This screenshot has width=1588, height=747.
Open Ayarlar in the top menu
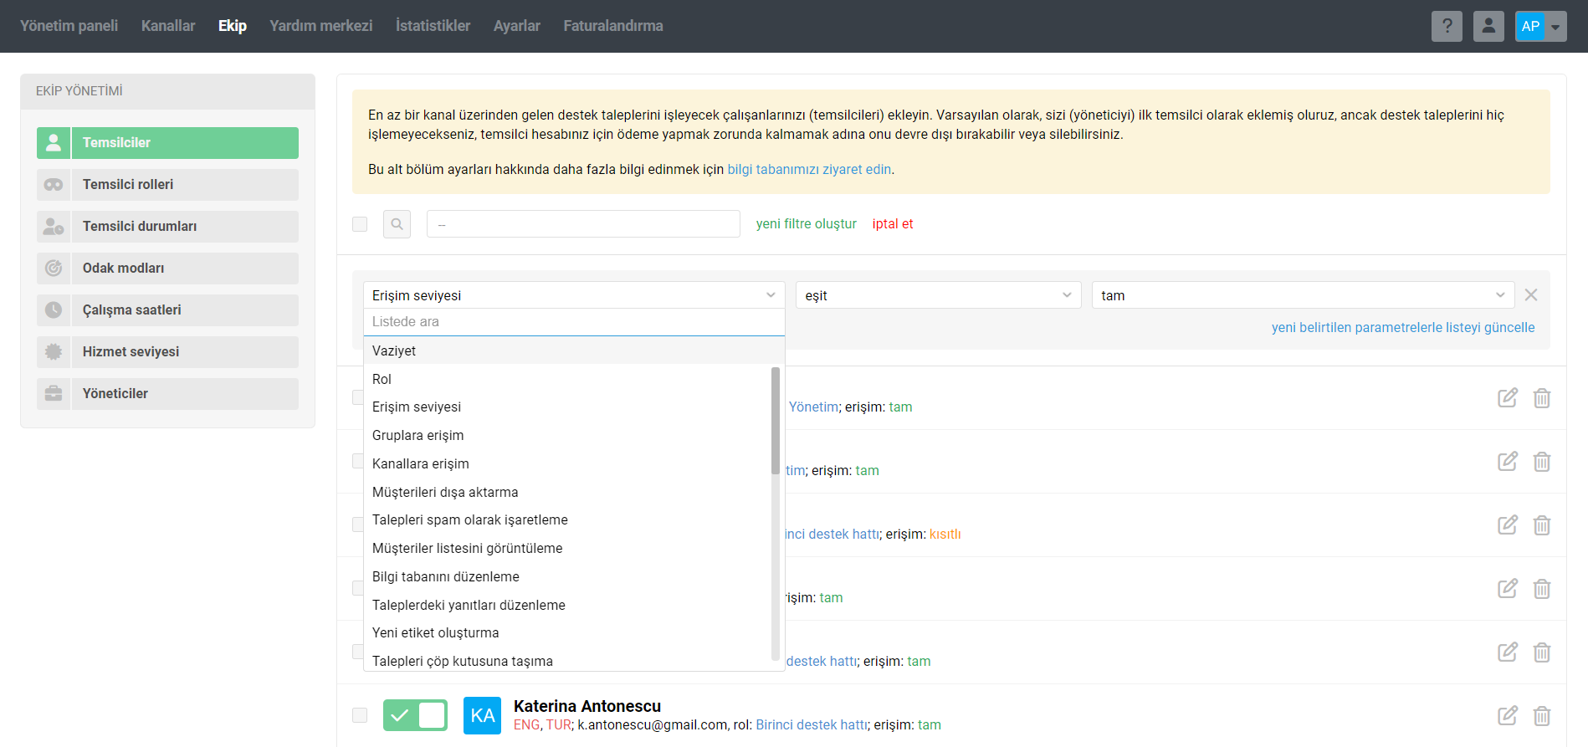(x=517, y=26)
